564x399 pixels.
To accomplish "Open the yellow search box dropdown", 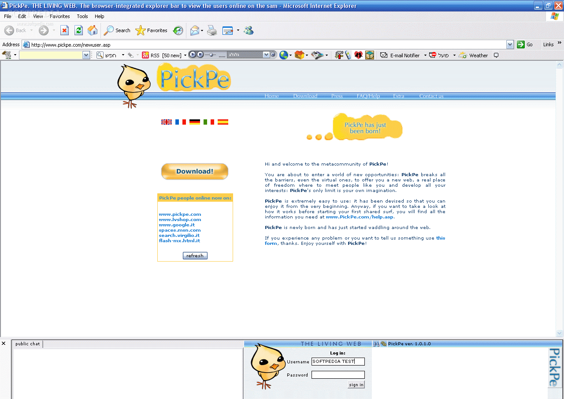I will [86, 55].
